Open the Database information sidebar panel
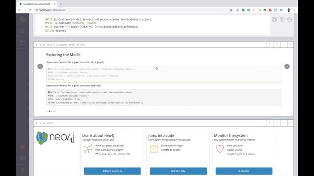This screenshot has height=176, width=314. coord(23,19)
